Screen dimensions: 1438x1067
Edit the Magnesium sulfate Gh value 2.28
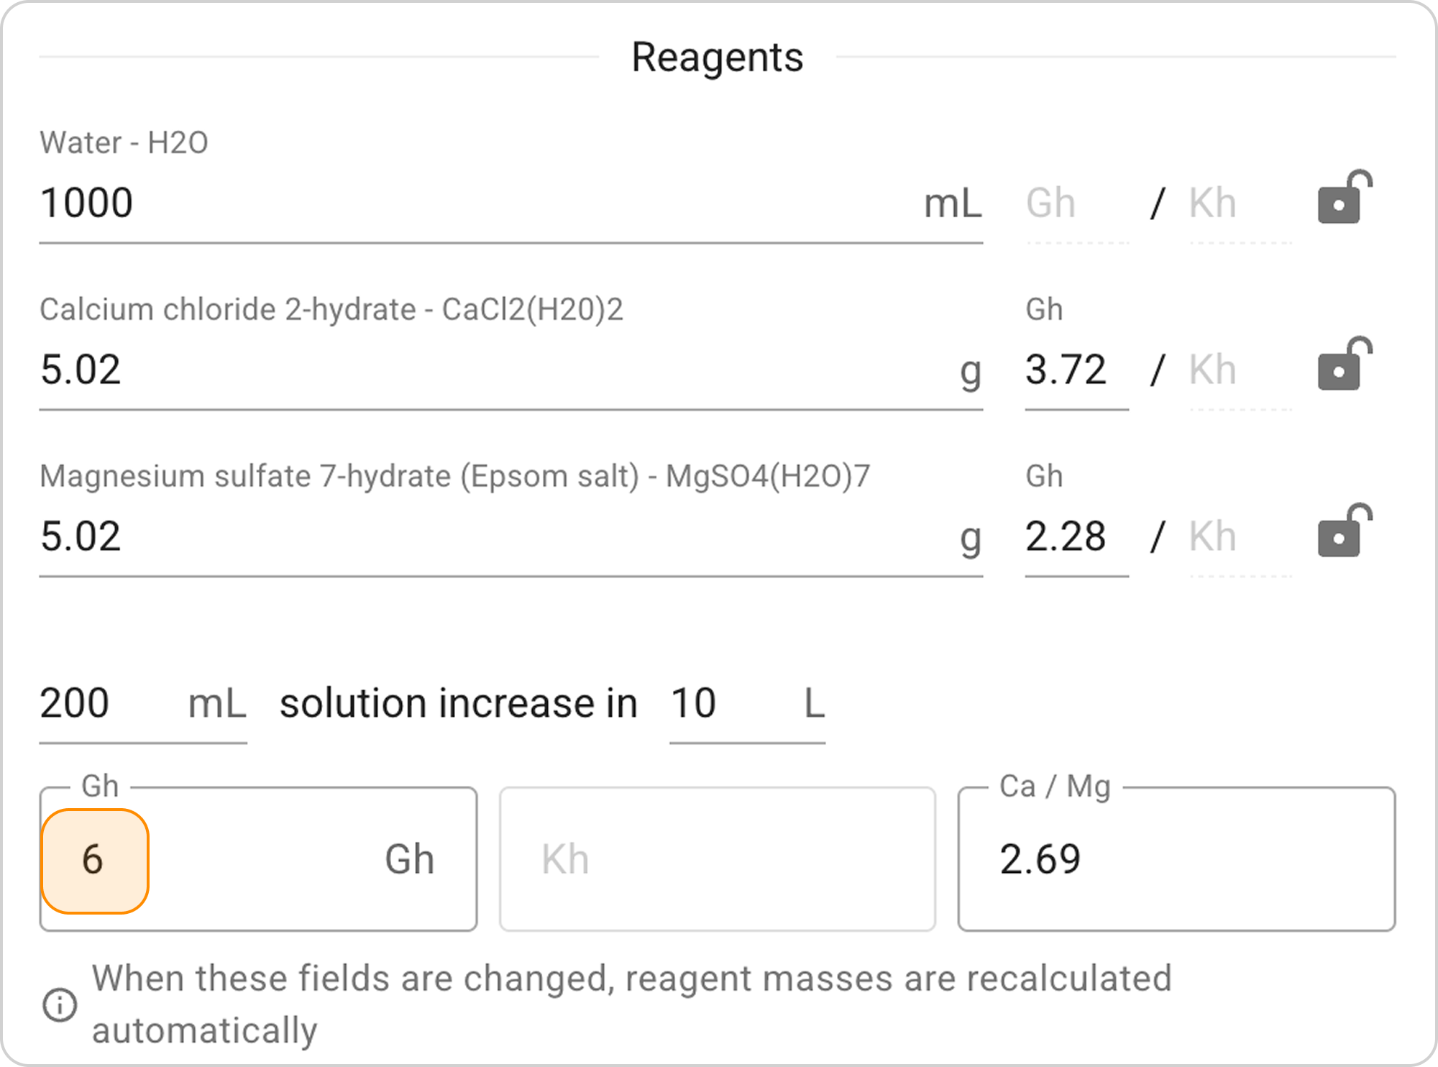[1075, 537]
